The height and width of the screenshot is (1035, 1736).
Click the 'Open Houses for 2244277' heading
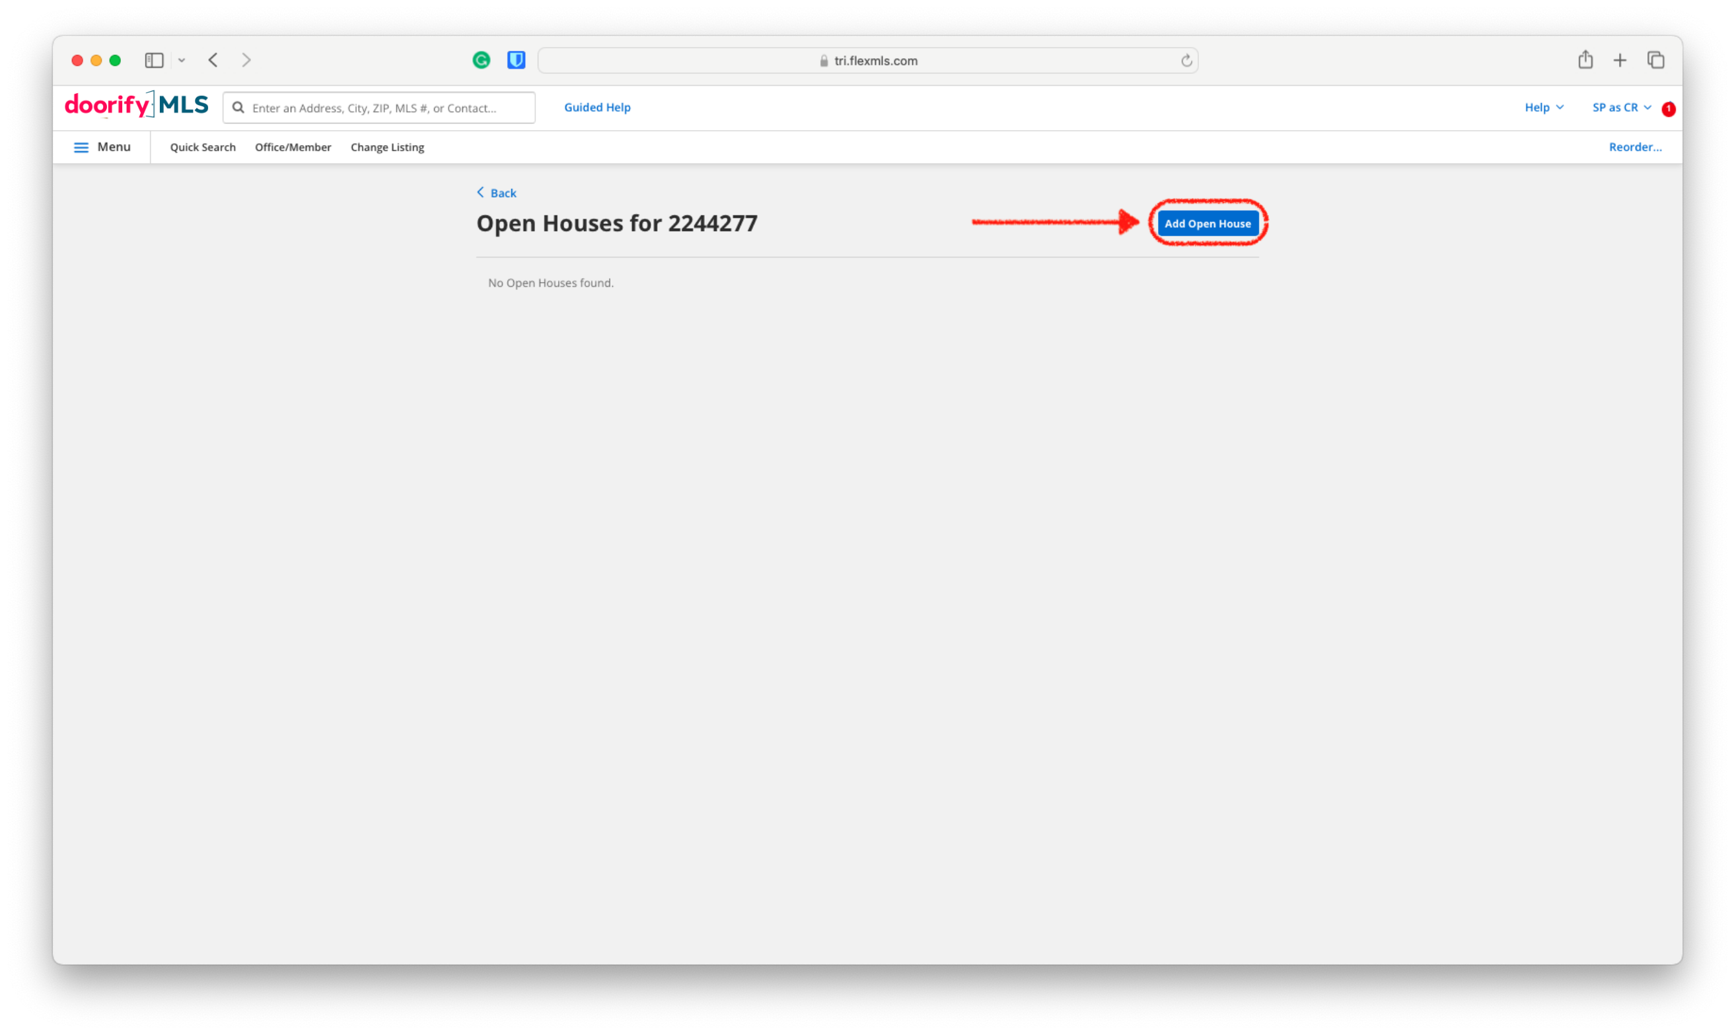click(616, 224)
